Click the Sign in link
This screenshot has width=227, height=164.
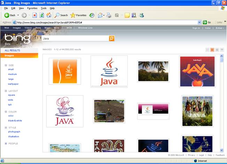[x=196, y=28]
